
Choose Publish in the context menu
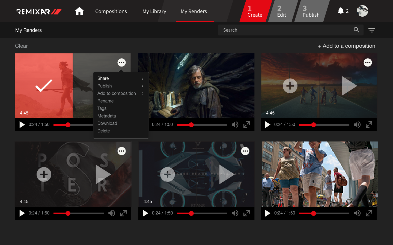click(x=105, y=86)
